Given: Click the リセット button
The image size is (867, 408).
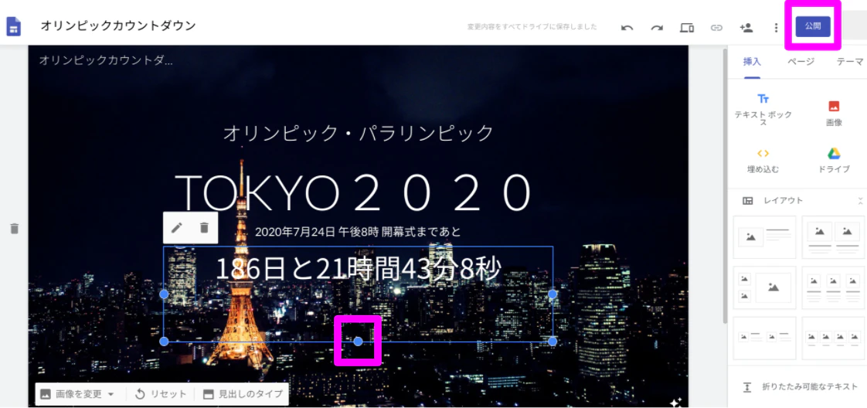Looking at the screenshot, I should [161, 394].
